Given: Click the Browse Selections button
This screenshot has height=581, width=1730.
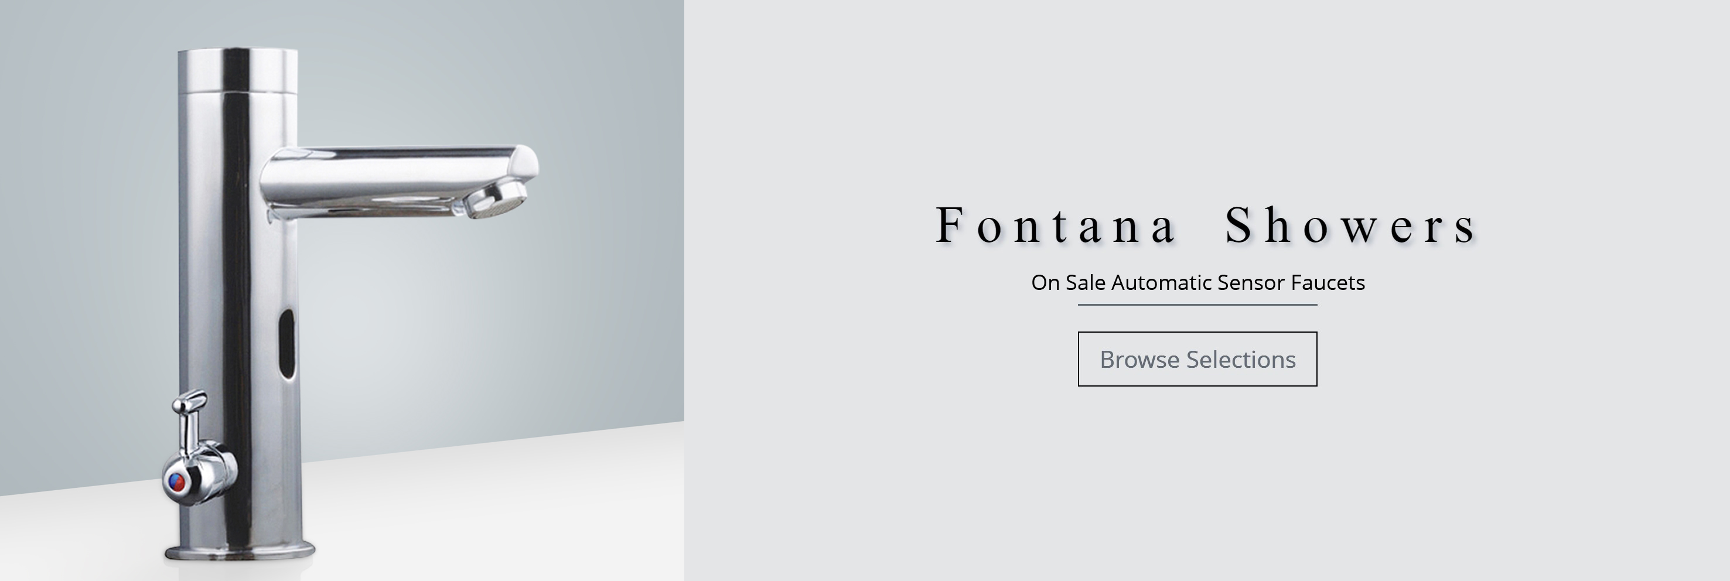Looking at the screenshot, I should (1197, 358).
